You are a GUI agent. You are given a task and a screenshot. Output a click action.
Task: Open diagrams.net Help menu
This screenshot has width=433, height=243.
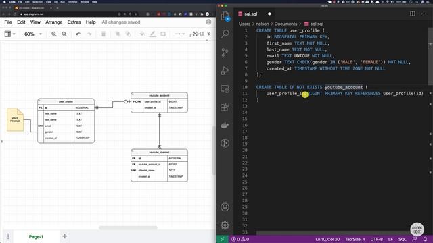91,22
